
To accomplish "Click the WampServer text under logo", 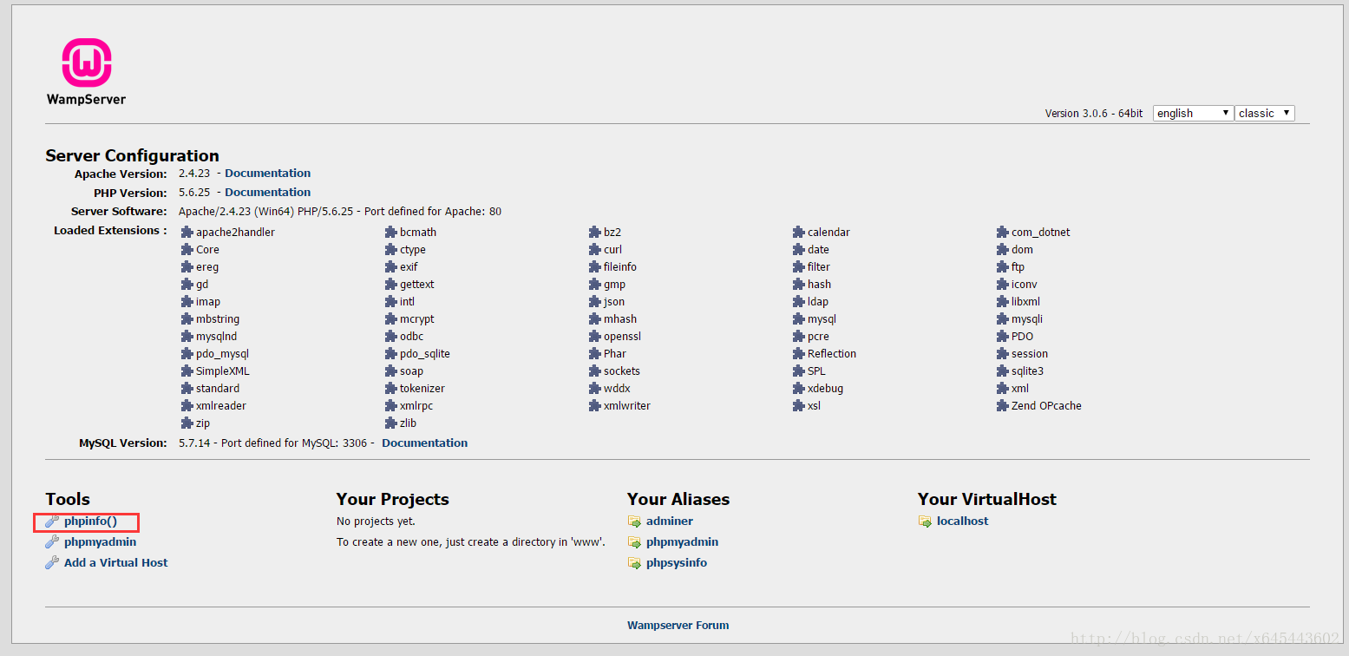I will click(86, 100).
